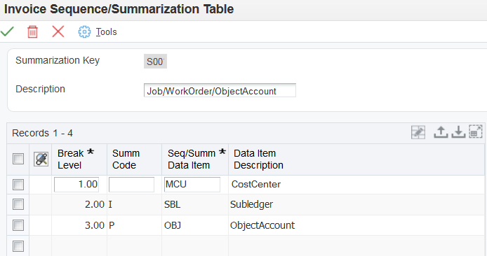Screen dimensions: 487x256
Task: Toggle the select-all header checkbox
Action: point(18,159)
